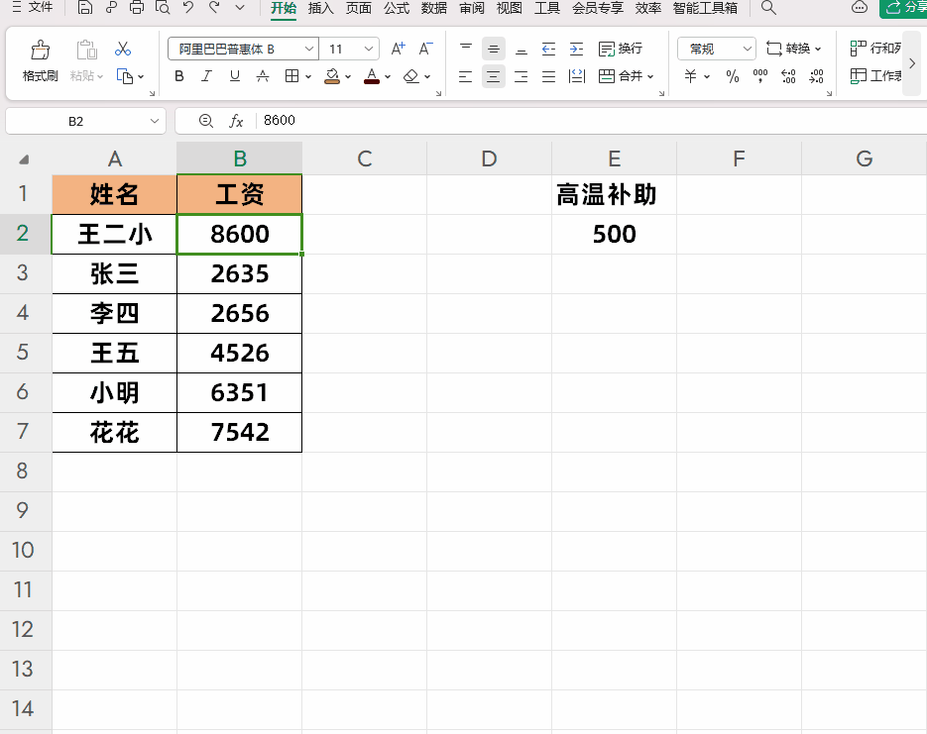The image size is (927, 734).
Task: Decrease font size with A- icon
Action: [x=425, y=49]
